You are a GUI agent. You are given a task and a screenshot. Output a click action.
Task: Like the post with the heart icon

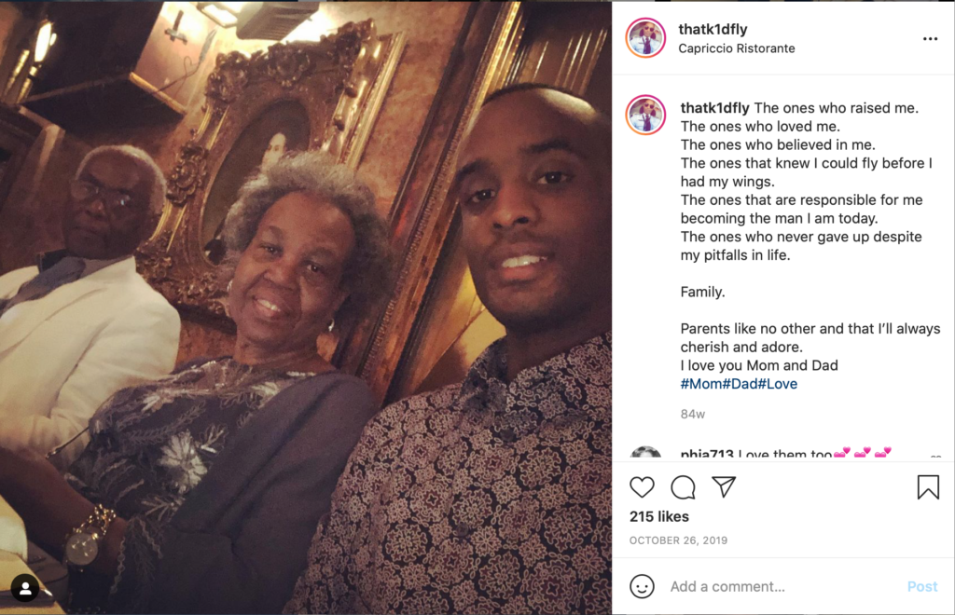642,487
